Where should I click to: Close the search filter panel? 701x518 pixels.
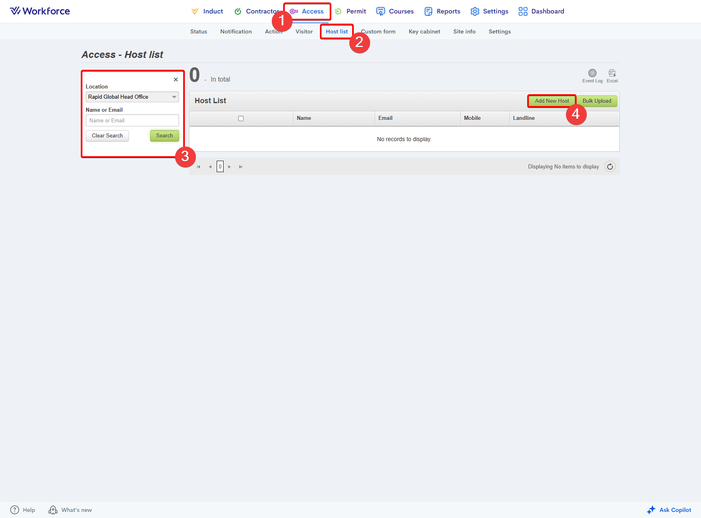tap(175, 80)
